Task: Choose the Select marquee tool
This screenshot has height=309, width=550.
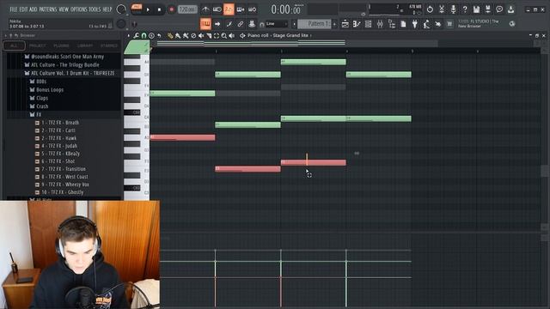Action: (217, 35)
